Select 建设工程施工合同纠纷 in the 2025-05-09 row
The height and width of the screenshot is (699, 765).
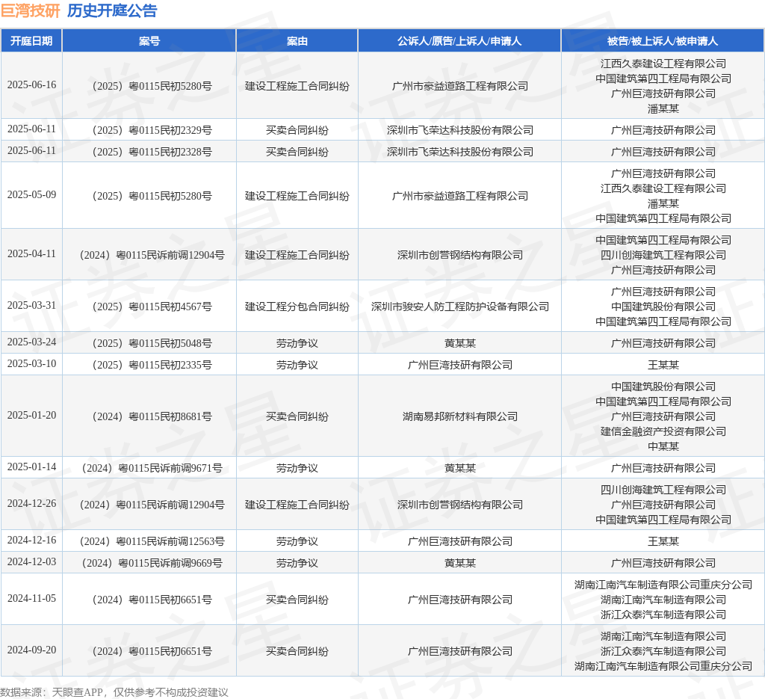click(x=297, y=196)
